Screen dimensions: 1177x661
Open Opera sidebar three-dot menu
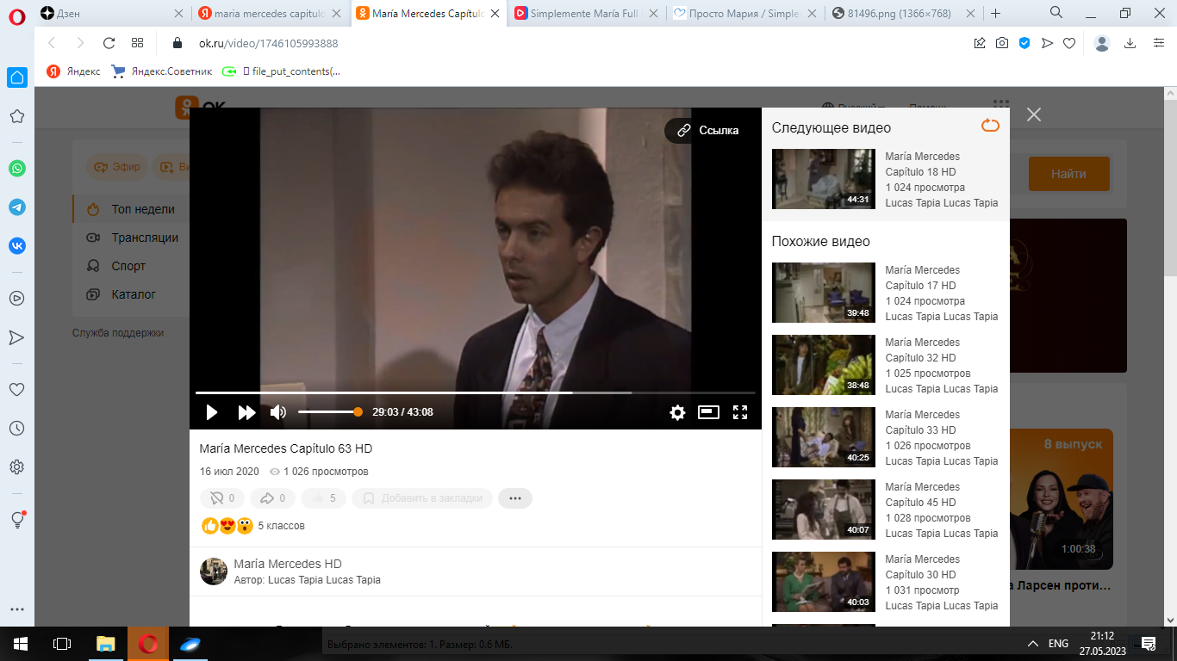pyautogui.click(x=16, y=608)
